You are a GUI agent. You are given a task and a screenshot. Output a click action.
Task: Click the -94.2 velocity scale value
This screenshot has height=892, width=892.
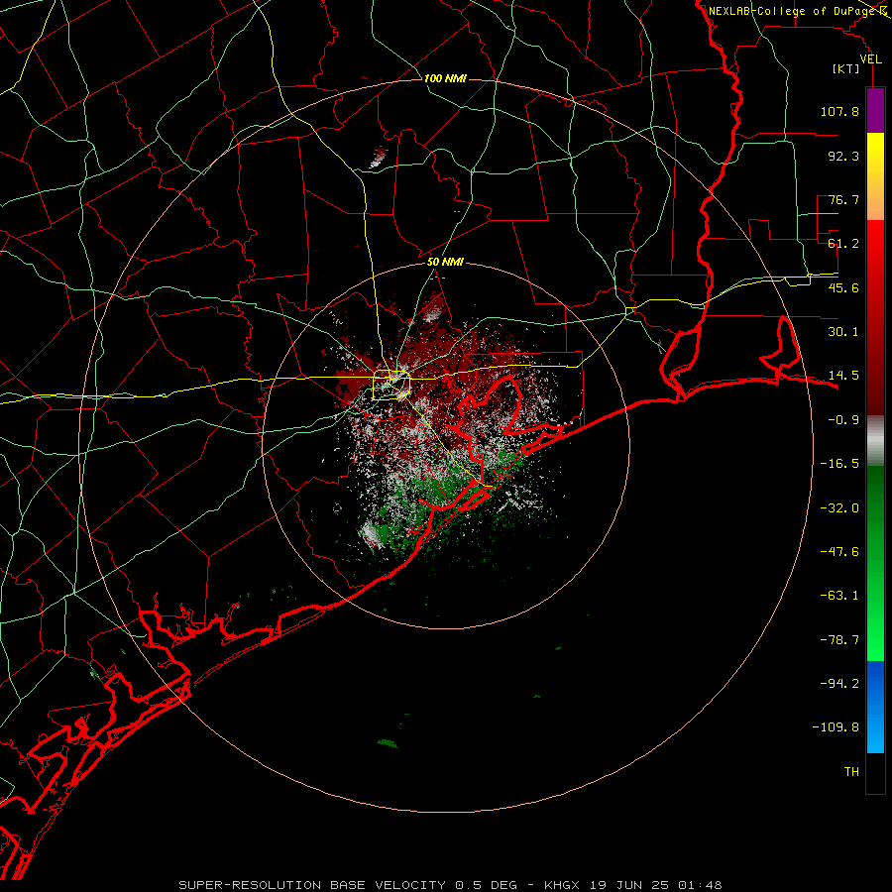click(839, 684)
